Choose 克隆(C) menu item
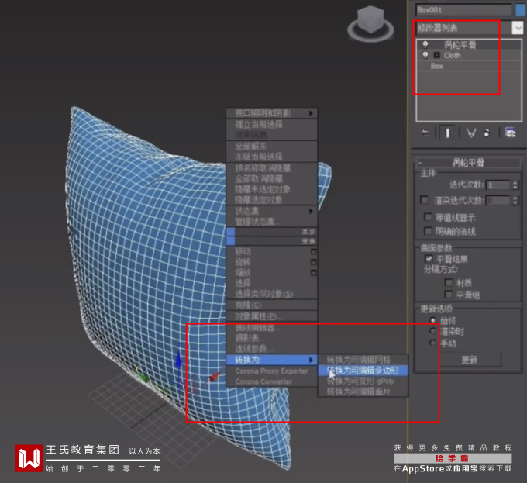This screenshot has width=527, height=483. pos(271,305)
